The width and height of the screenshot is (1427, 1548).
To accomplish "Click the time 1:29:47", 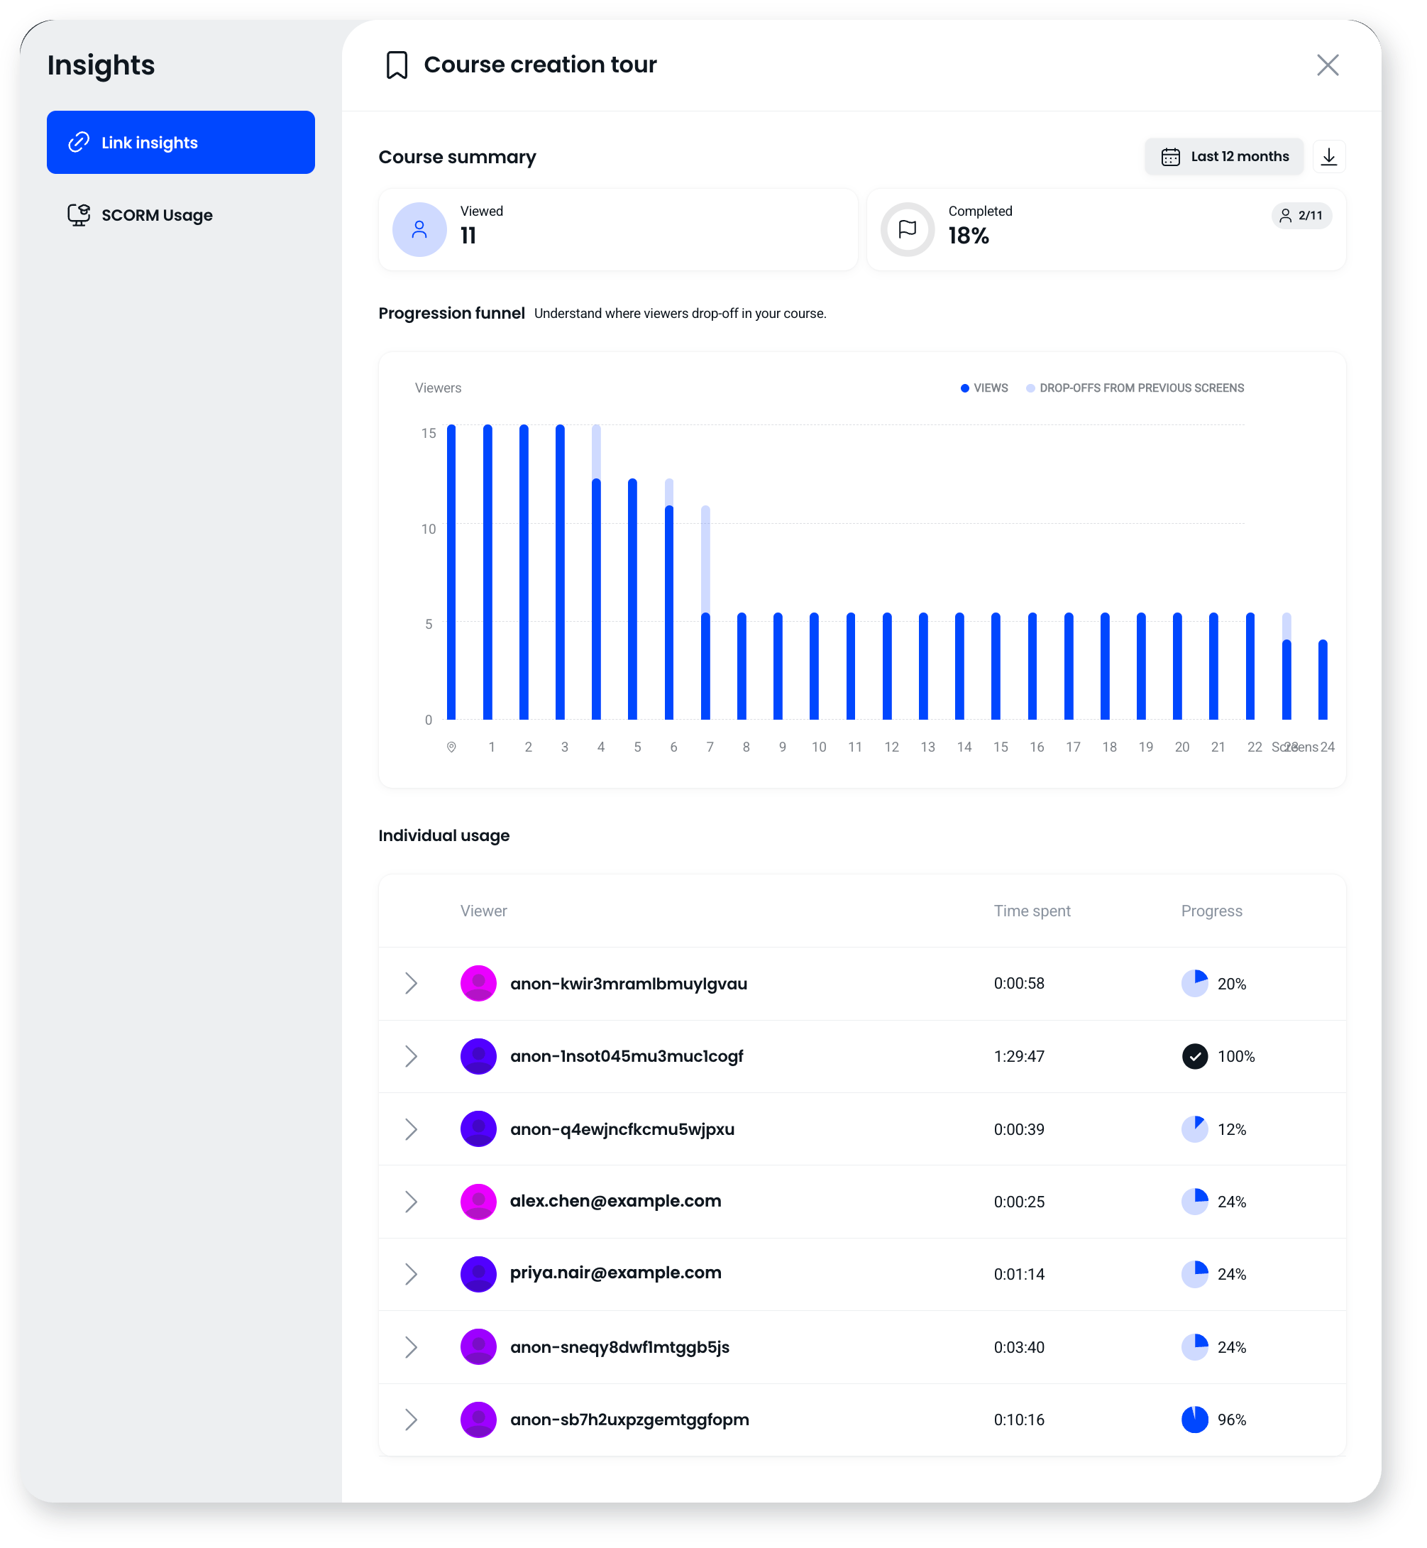I will pyautogui.click(x=1019, y=1056).
